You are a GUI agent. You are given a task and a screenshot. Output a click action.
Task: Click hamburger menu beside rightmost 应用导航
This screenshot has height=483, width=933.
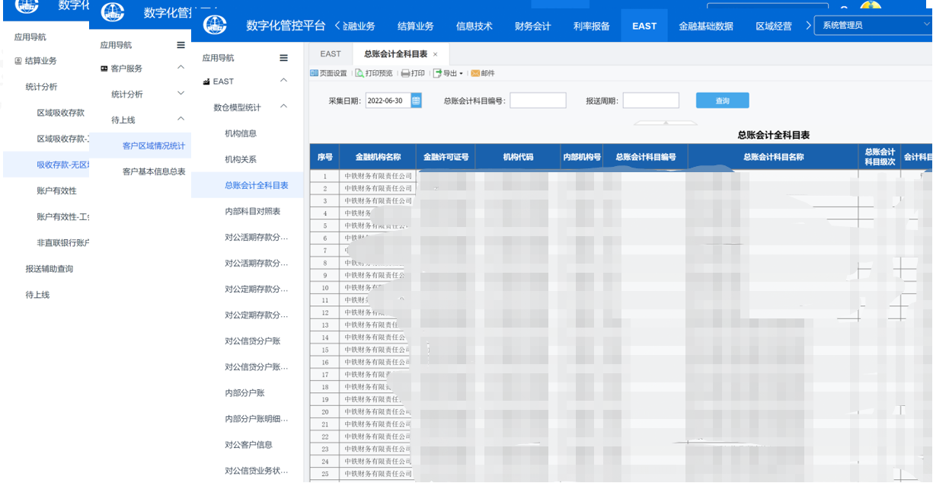(284, 58)
